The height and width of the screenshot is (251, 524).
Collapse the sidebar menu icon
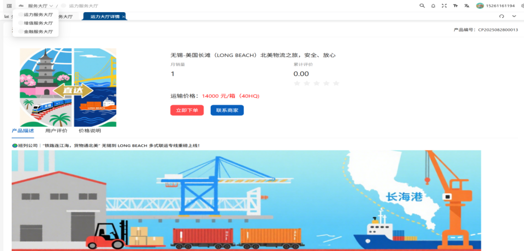click(9, 6)
